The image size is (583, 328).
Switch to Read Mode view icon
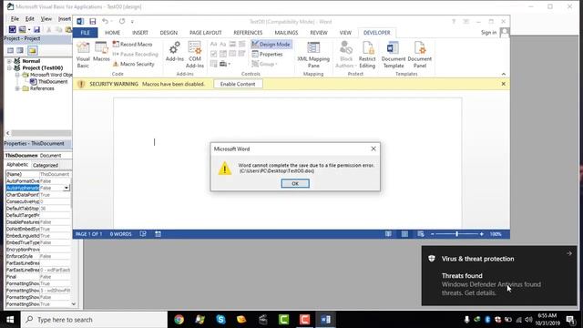pyautogui.click(x=388, y=234)
